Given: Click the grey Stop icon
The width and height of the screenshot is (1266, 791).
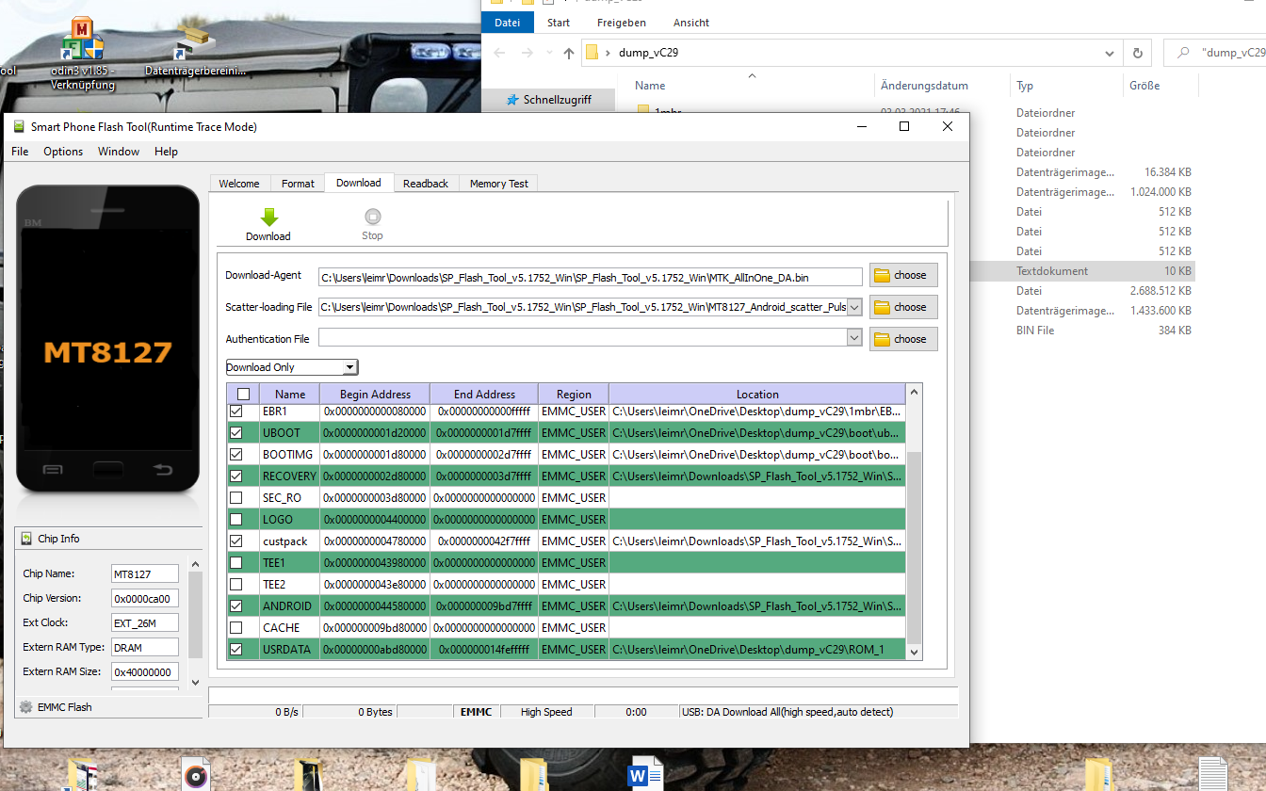Looking at the screenshot, I should tap(373, 217).
